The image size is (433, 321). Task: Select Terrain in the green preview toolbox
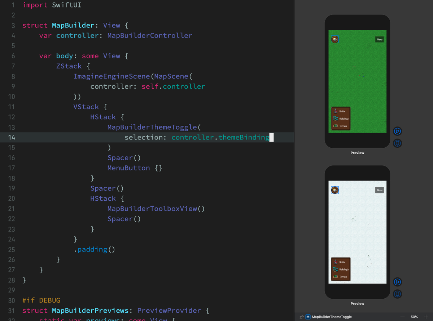(340, 126)
